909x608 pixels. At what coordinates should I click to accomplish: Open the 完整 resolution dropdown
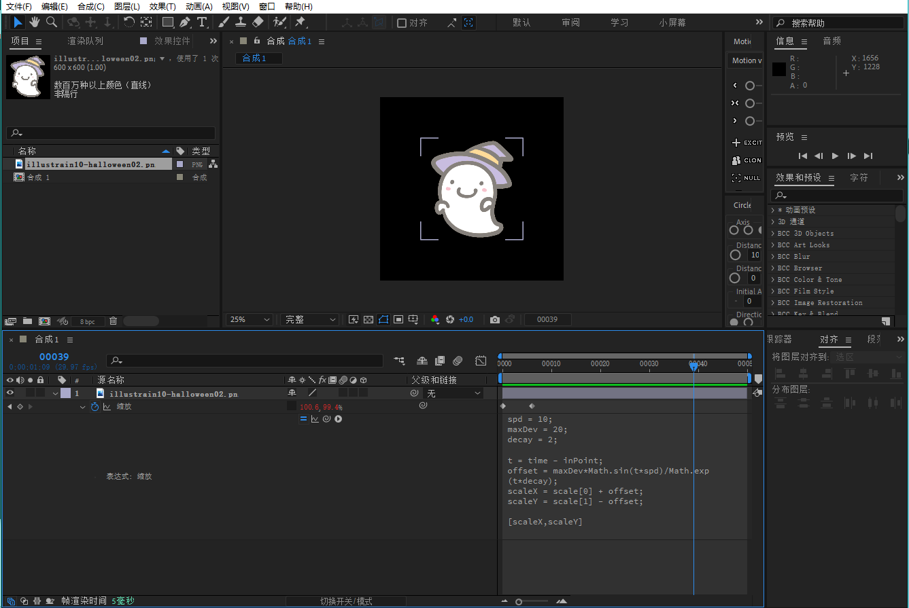[309, 319]
